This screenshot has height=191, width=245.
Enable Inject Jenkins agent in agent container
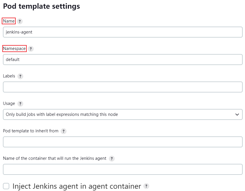point(6,186)
